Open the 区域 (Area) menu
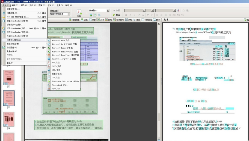The height and width of the screenshot is (141, 249). [x=51, y=5]
